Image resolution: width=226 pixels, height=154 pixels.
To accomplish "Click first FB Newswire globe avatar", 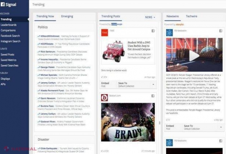I will click(x=169, y=33).
